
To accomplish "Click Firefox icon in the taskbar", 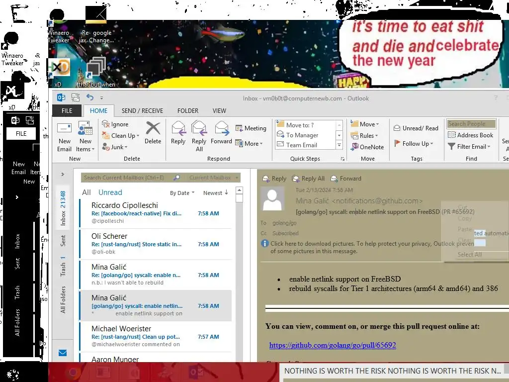I will tap(74, 372).
